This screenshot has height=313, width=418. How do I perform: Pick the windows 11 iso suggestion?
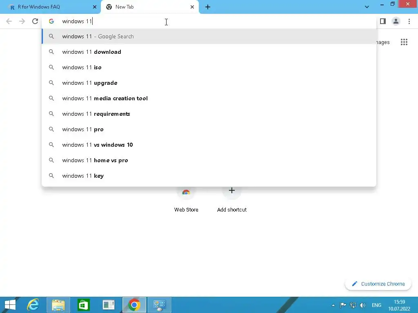click(209, 67)
